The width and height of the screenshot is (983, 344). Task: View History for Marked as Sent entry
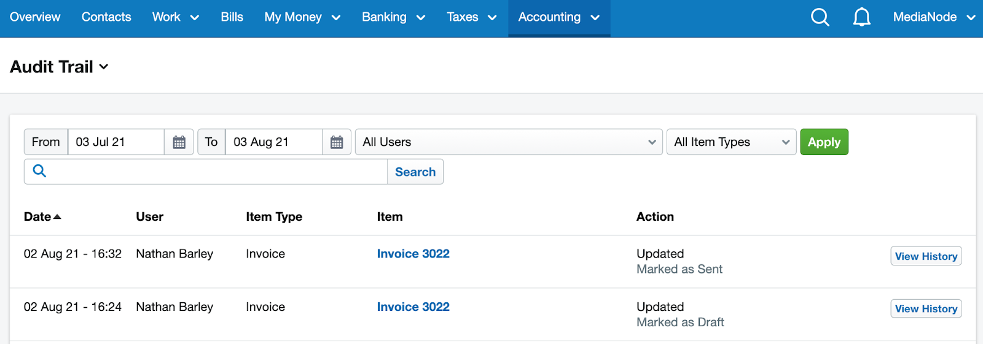pyautogui.click(x=926, y=256)
